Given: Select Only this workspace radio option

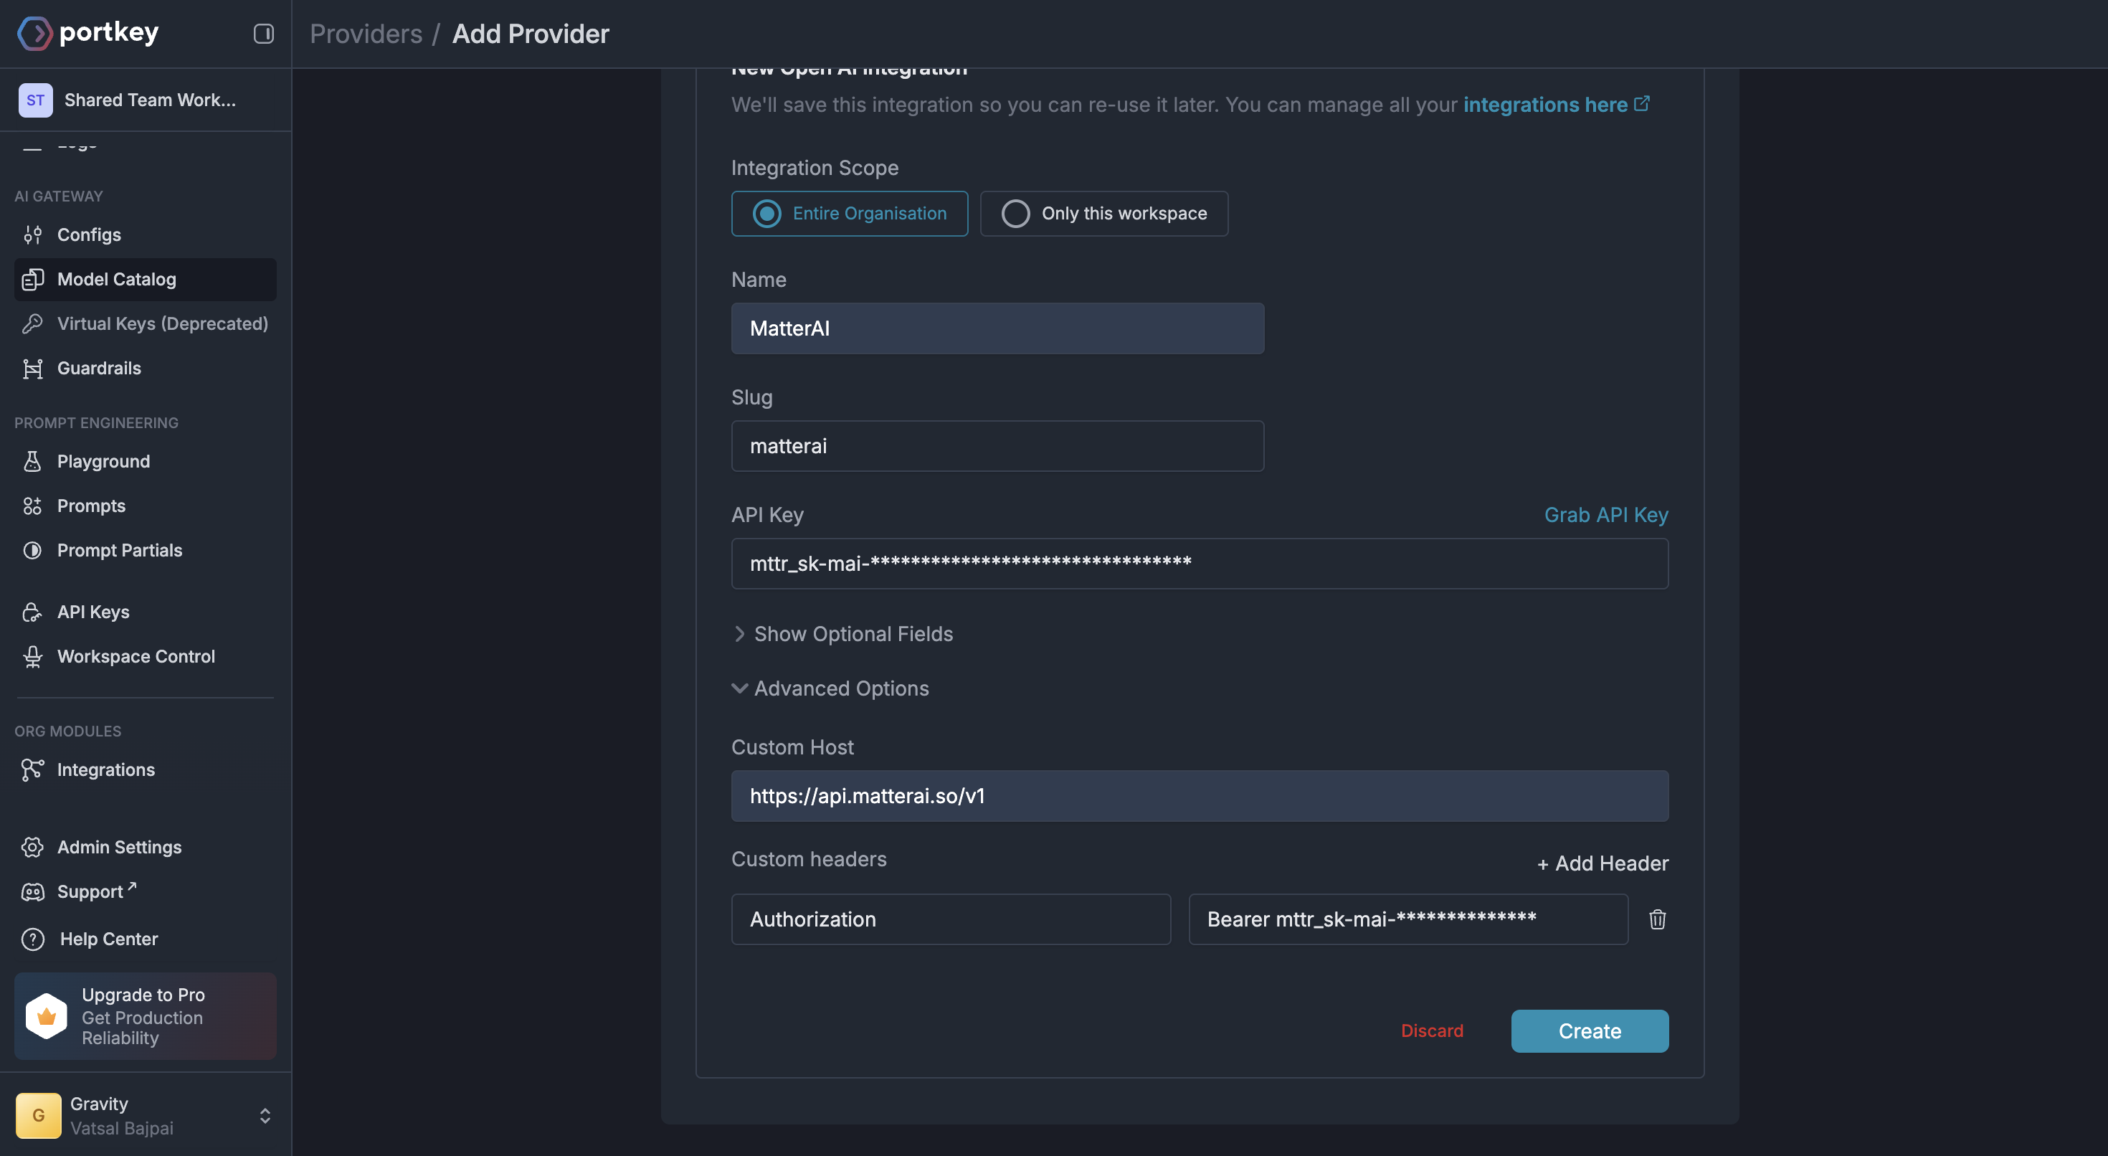Looking at the screenshot, I should coord(1103,214).
